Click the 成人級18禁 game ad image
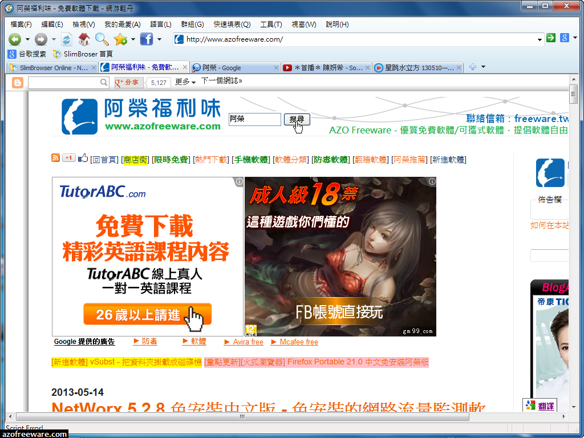 coord(340,257)
